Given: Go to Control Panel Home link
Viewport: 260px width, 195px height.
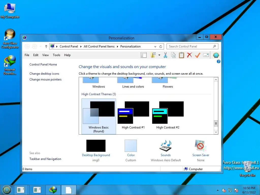Looking at the screenshot, I should 43,64.
